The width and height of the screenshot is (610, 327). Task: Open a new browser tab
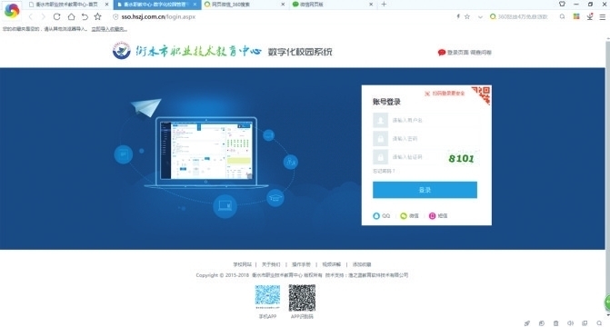(384, 5)
